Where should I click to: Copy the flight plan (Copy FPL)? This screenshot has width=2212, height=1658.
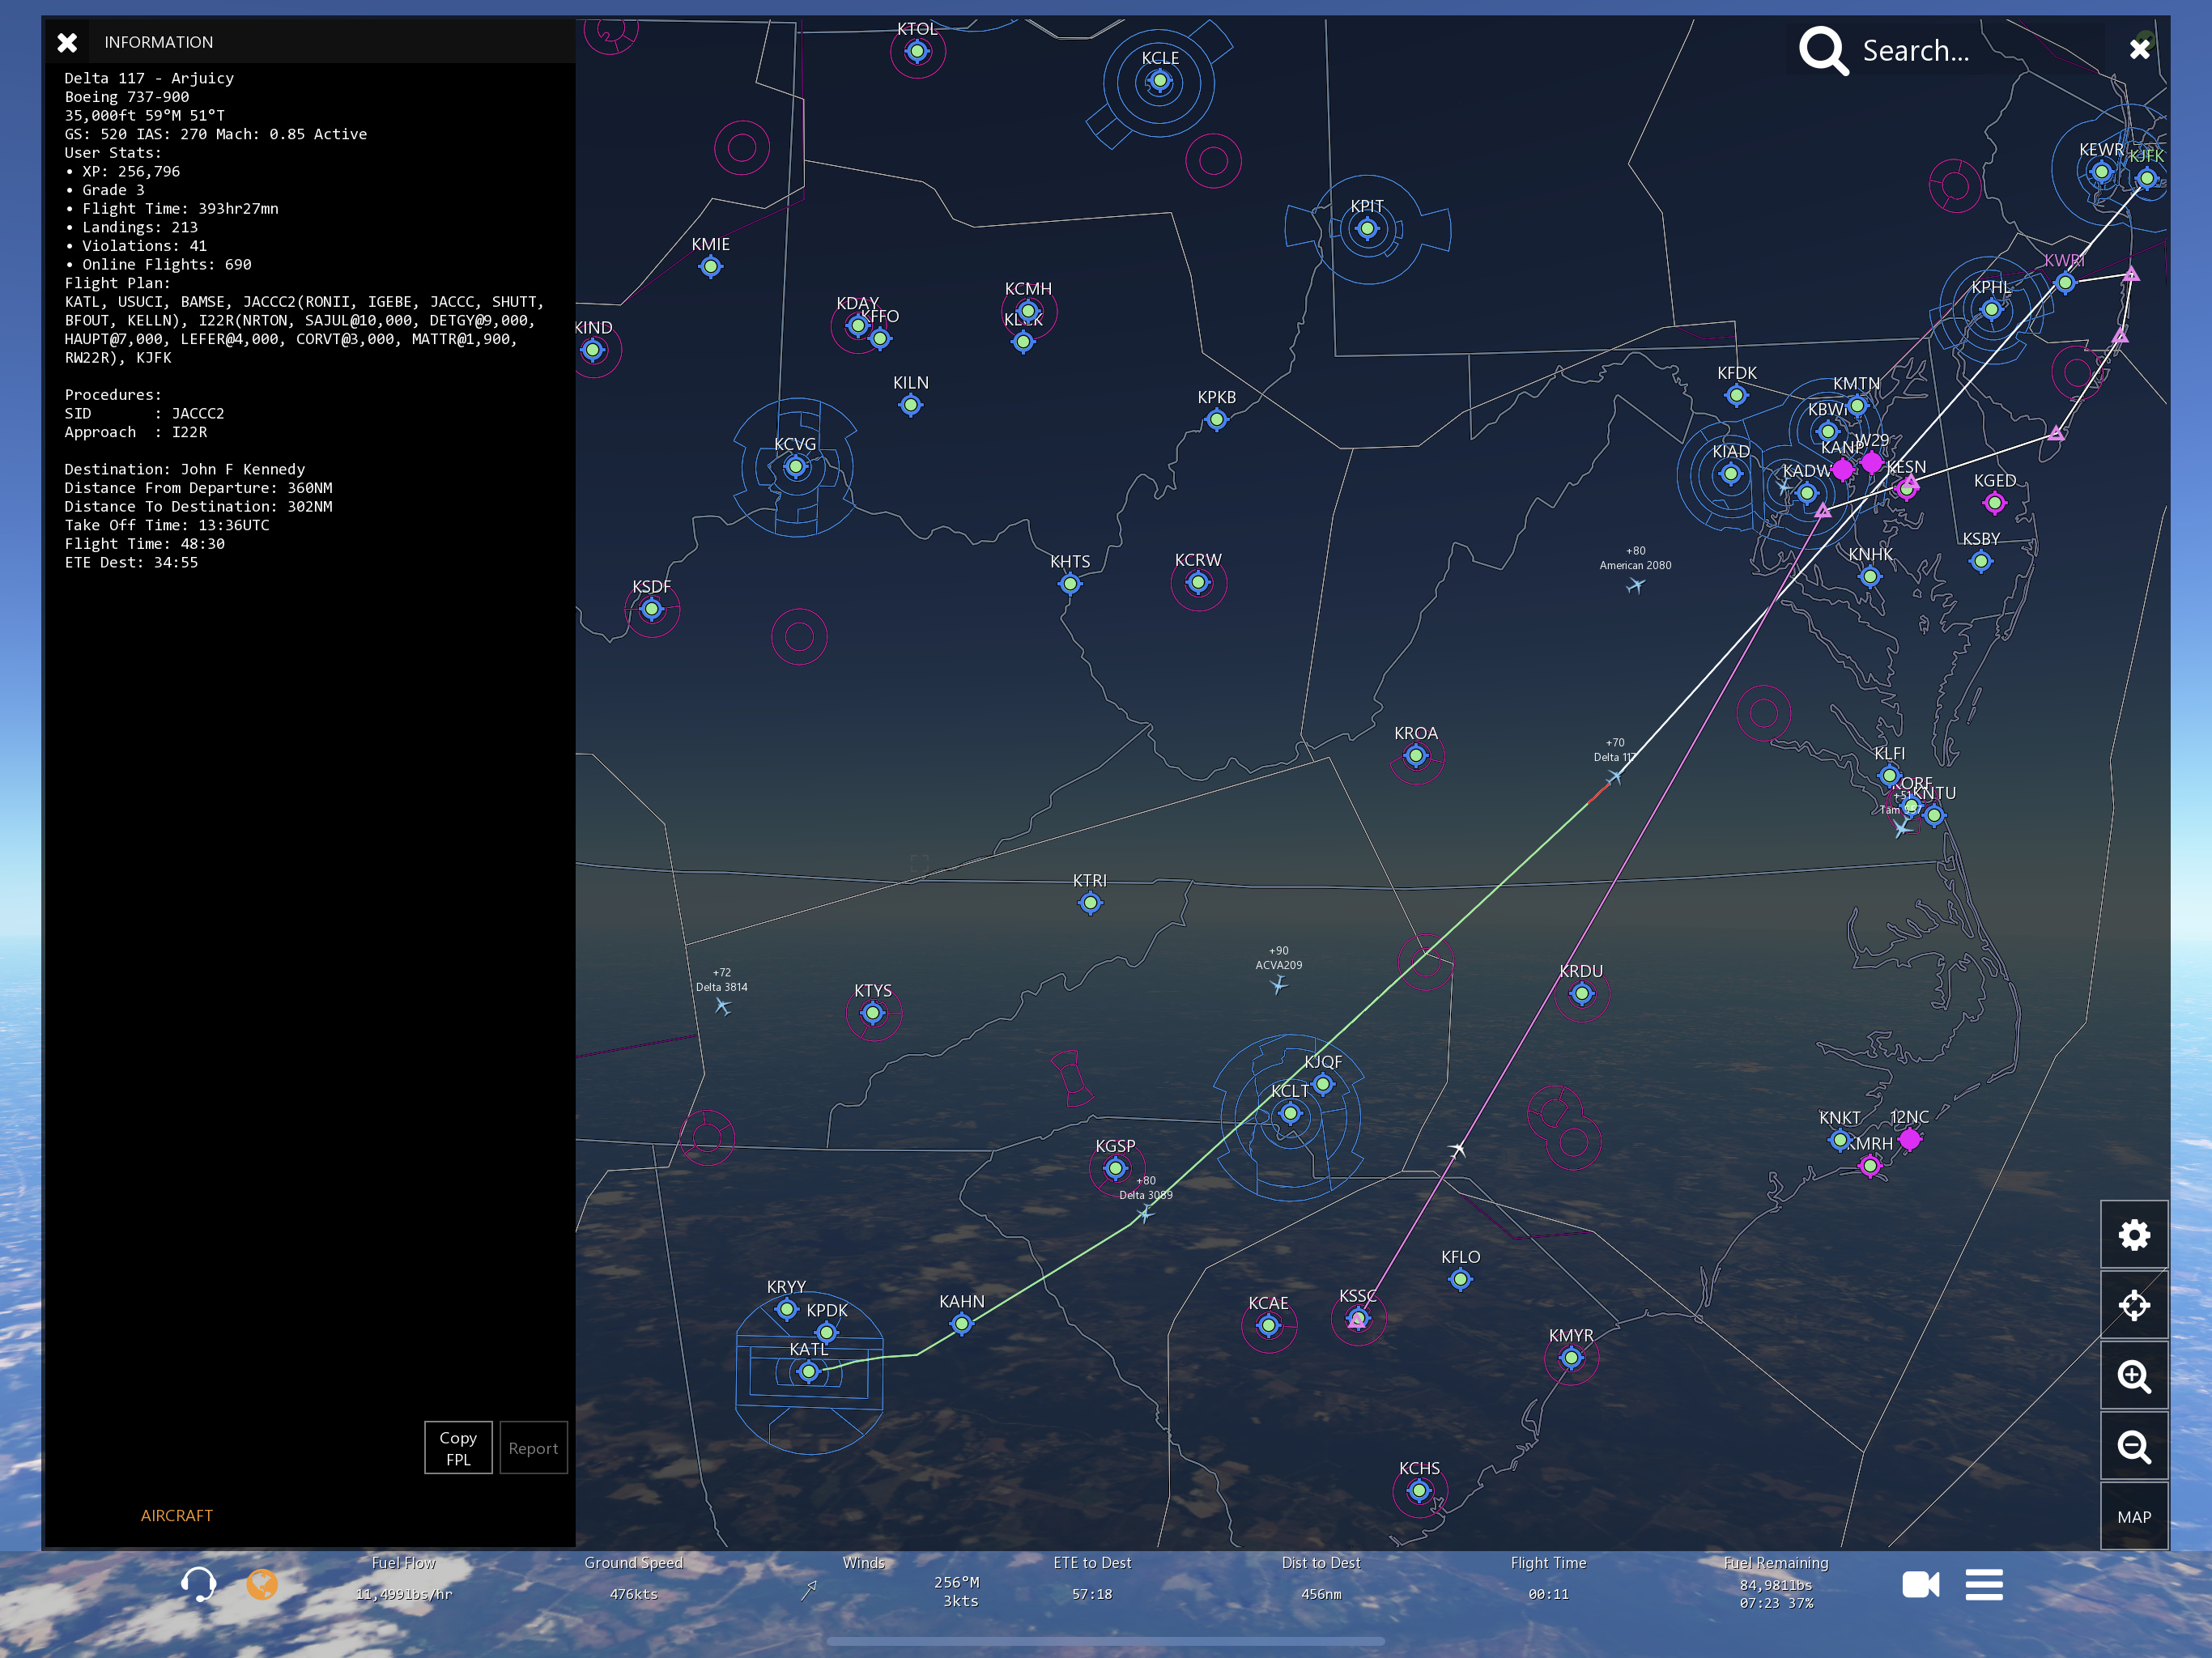point(458,1447)
